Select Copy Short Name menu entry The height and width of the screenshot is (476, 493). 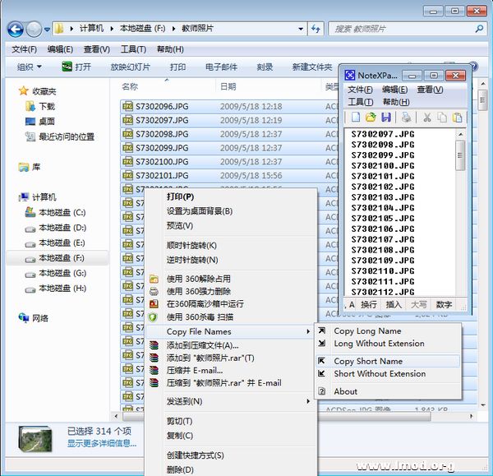pyautogui.click(x=388, y=361)
